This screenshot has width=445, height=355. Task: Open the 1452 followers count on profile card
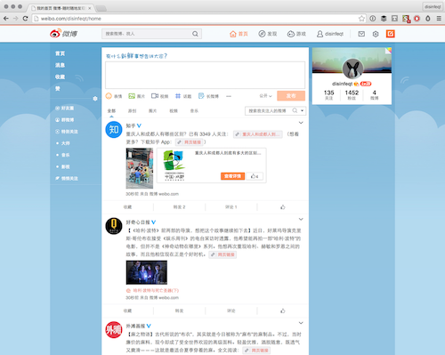coord(352,95)
